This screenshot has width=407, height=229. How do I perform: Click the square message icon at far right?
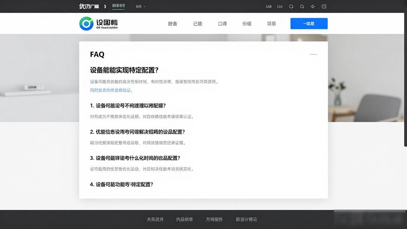point(324,6)
